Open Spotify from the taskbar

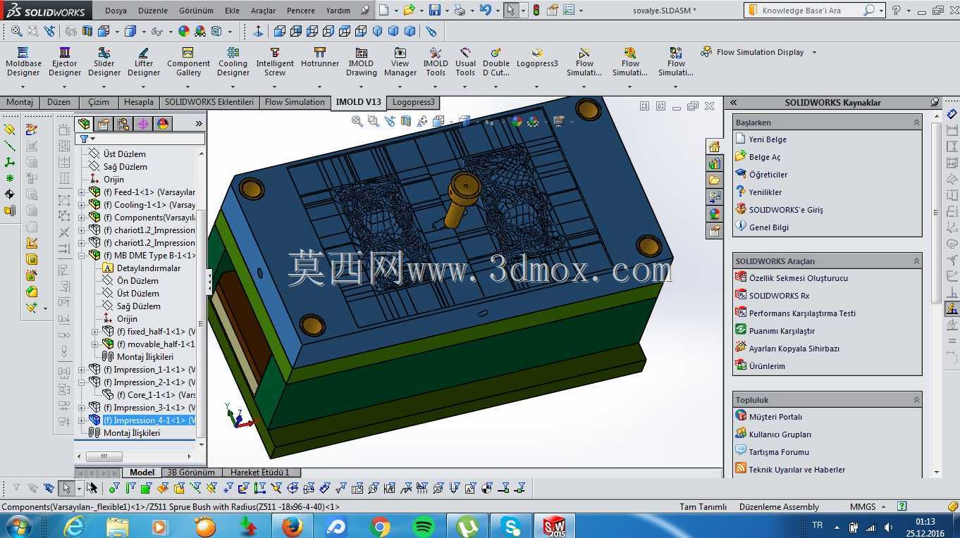tap(424, 526)
